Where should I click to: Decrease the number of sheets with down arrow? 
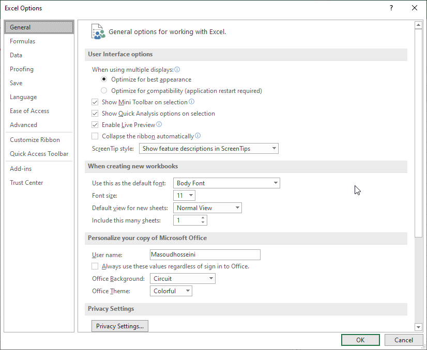(x=203, y=222)
